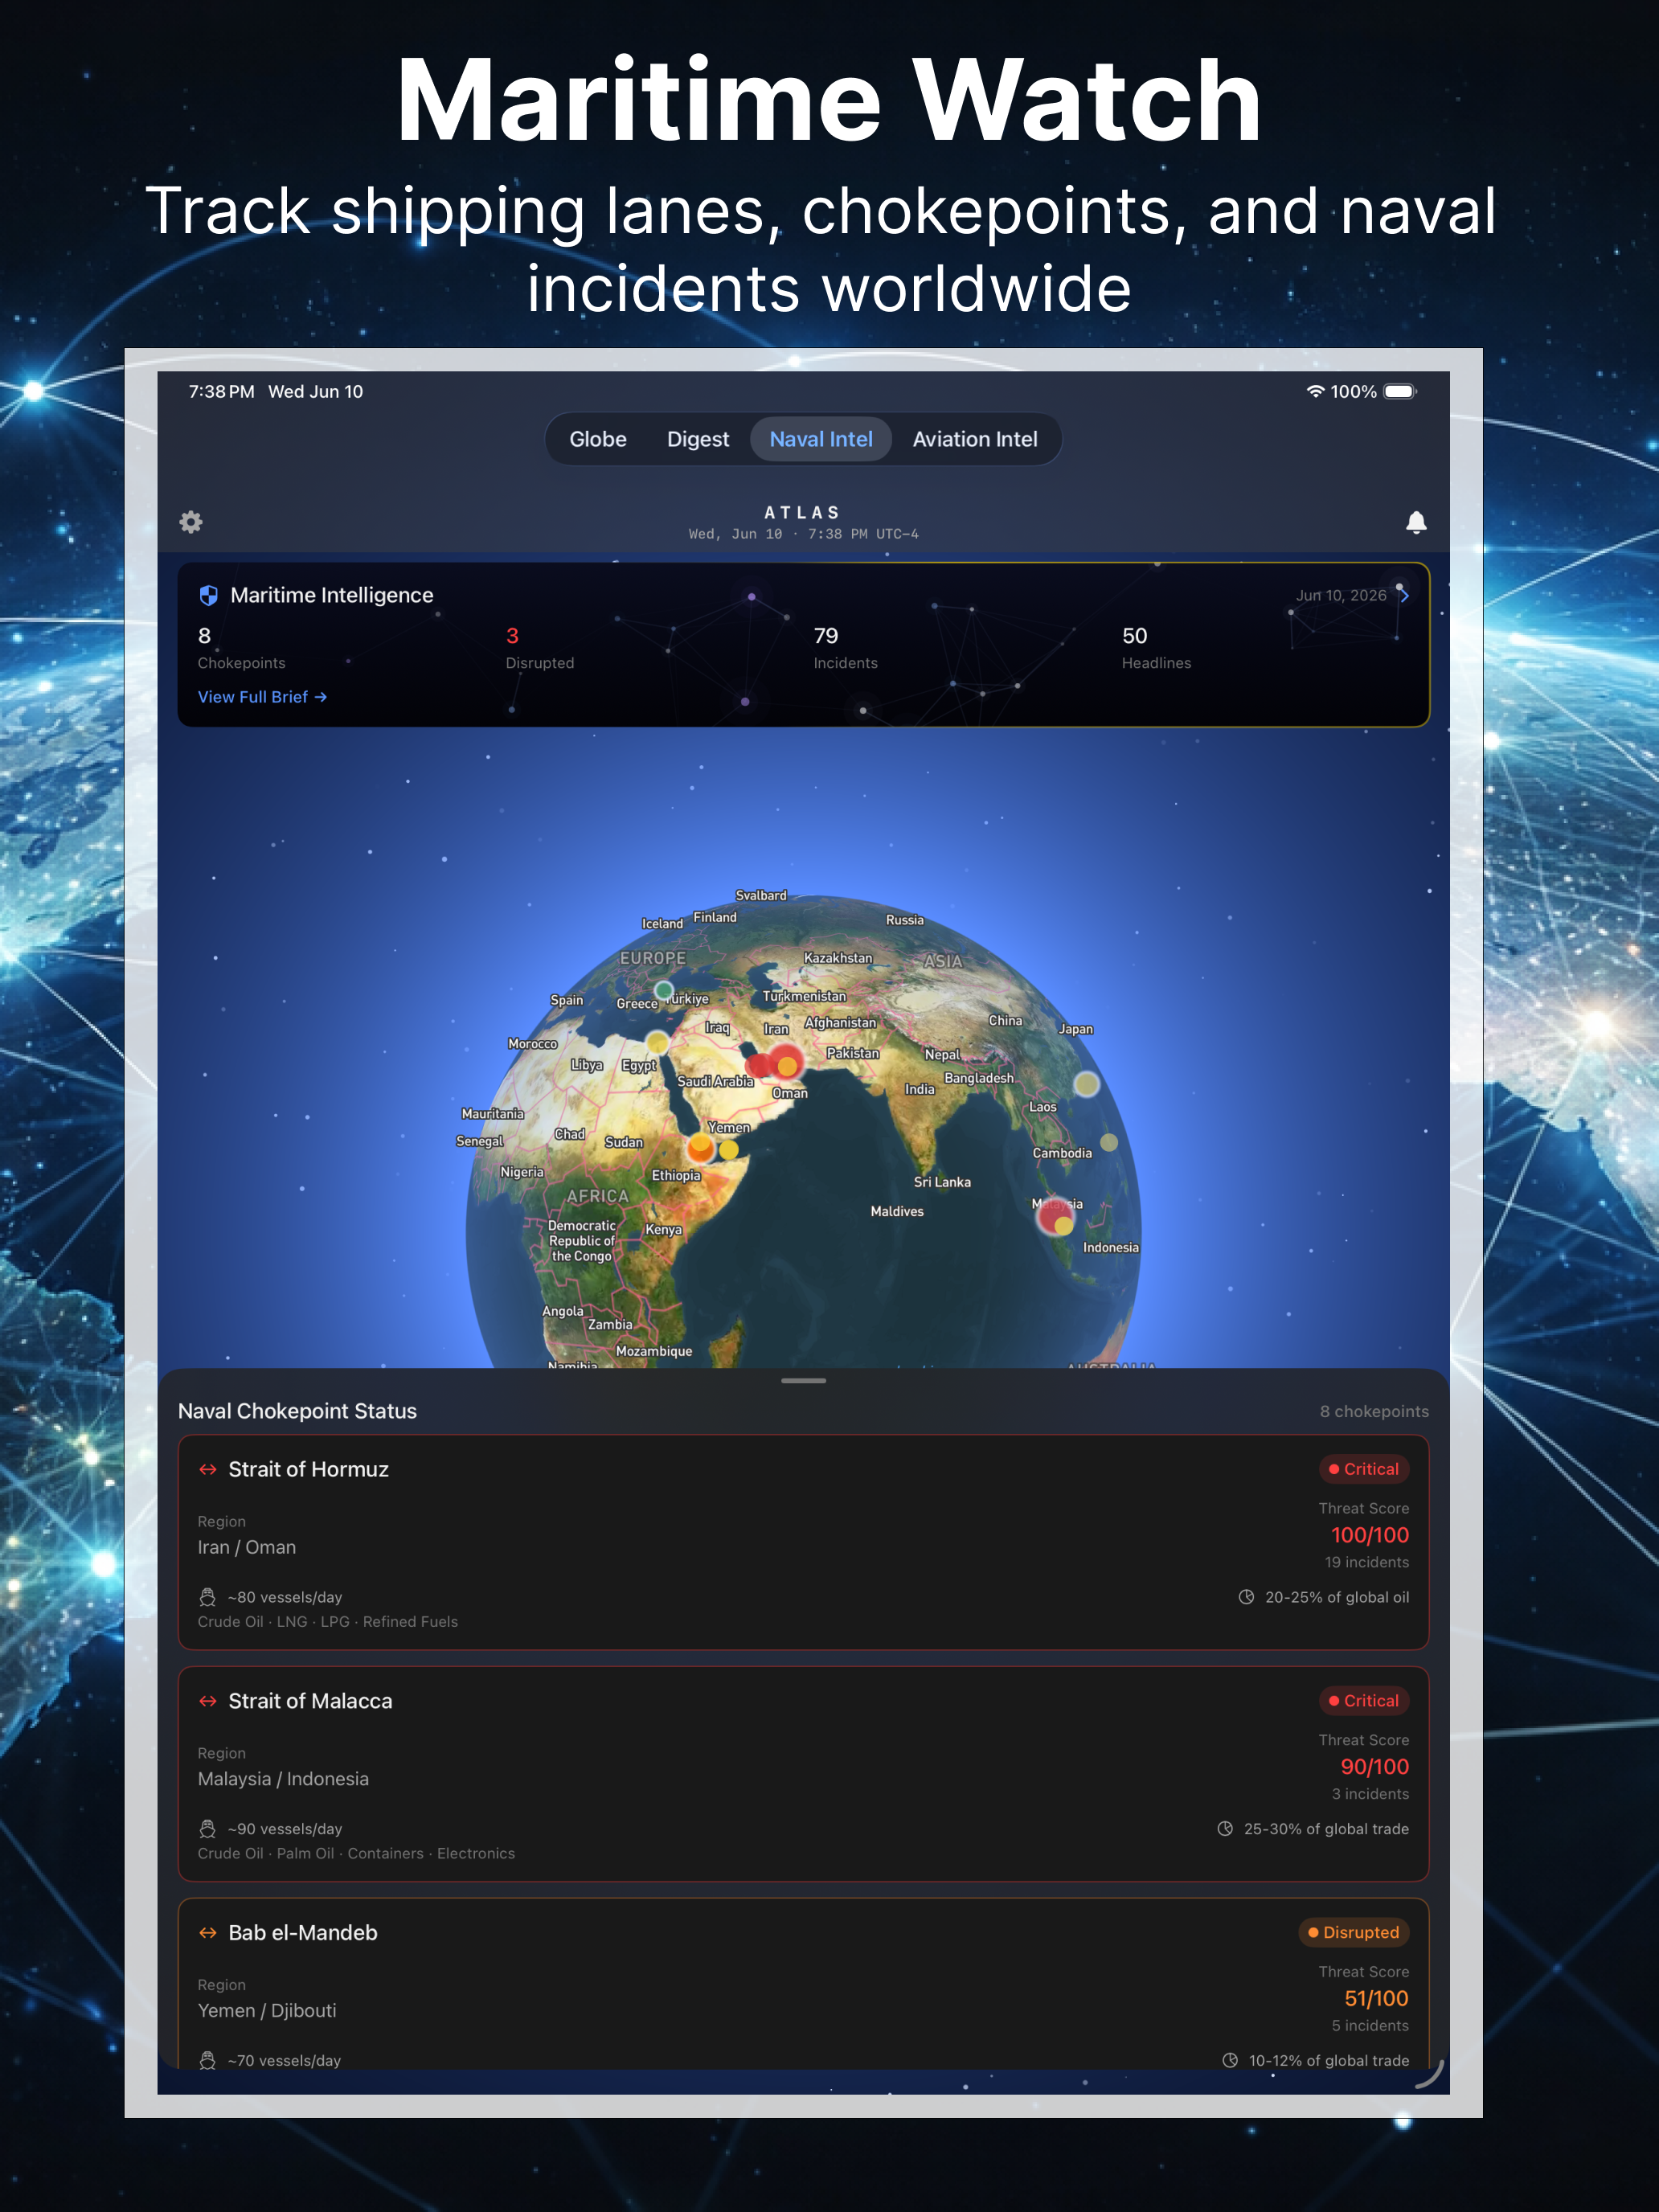Select the pale marker east of Laos
This screenshot has width=1659, height=2212.
(x=1087, y=1083)
